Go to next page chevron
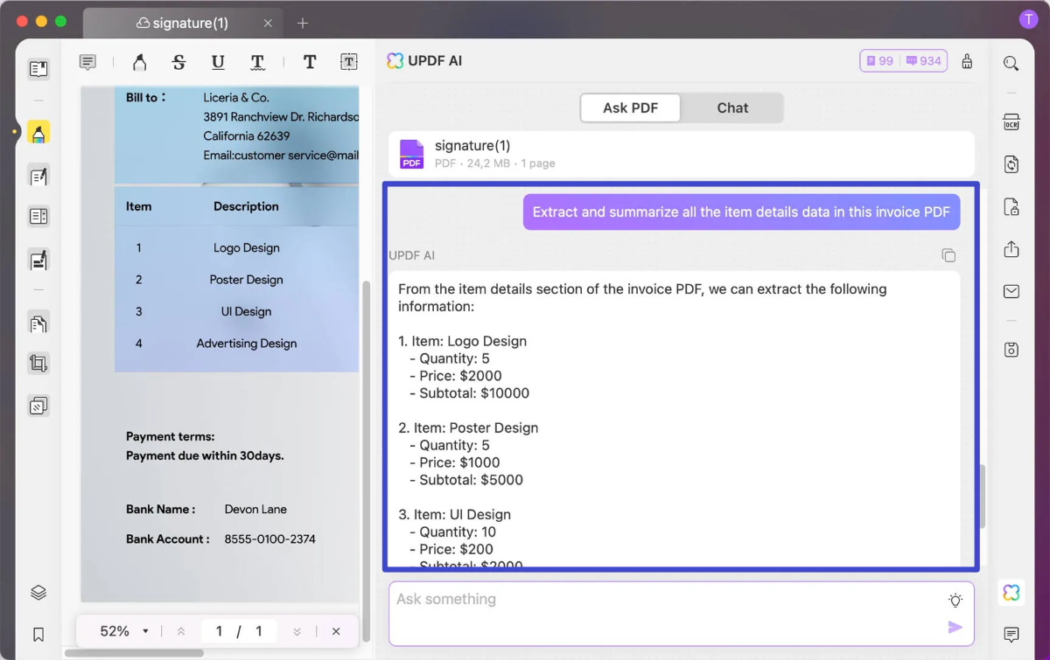The width and height of the screenshot is (1050, 660). (297, 631)
